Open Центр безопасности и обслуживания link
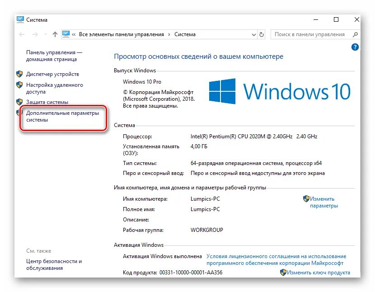Viewport: 375px width, 292px height. point(54,265)
